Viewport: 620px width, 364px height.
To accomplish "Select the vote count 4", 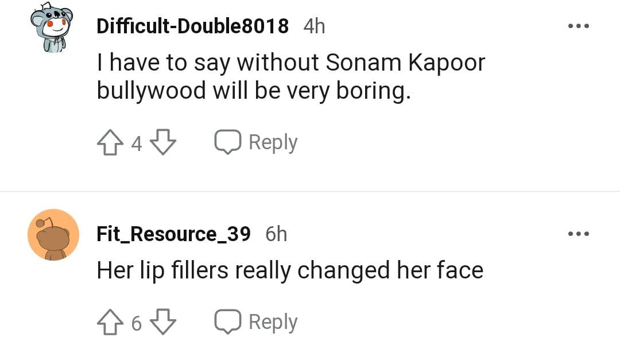I will pyautogui.click(x=136, y=144).
